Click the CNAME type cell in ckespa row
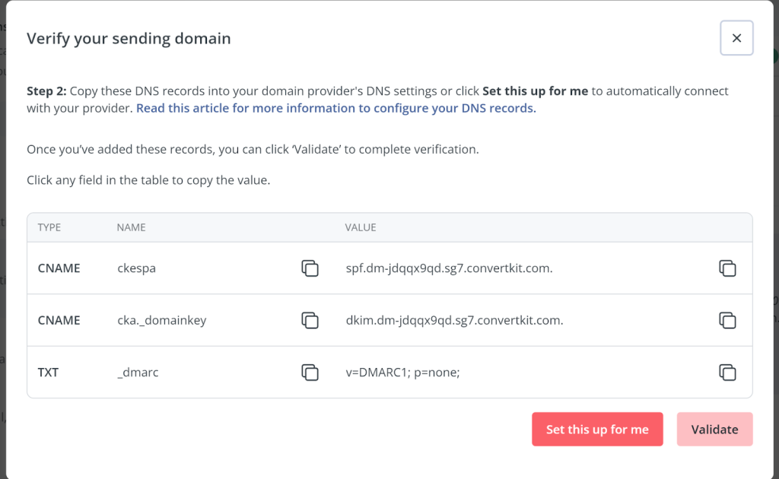 pyautogui.click(x=59, y=268)
